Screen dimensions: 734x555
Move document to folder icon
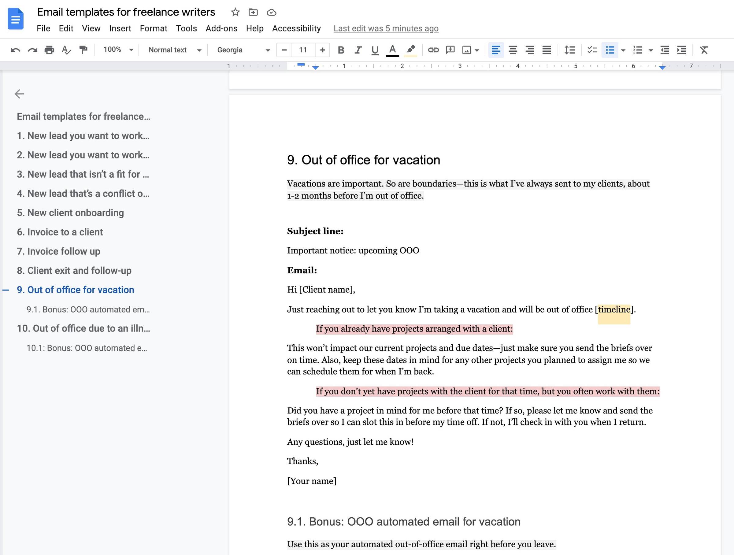click(253, 12)
